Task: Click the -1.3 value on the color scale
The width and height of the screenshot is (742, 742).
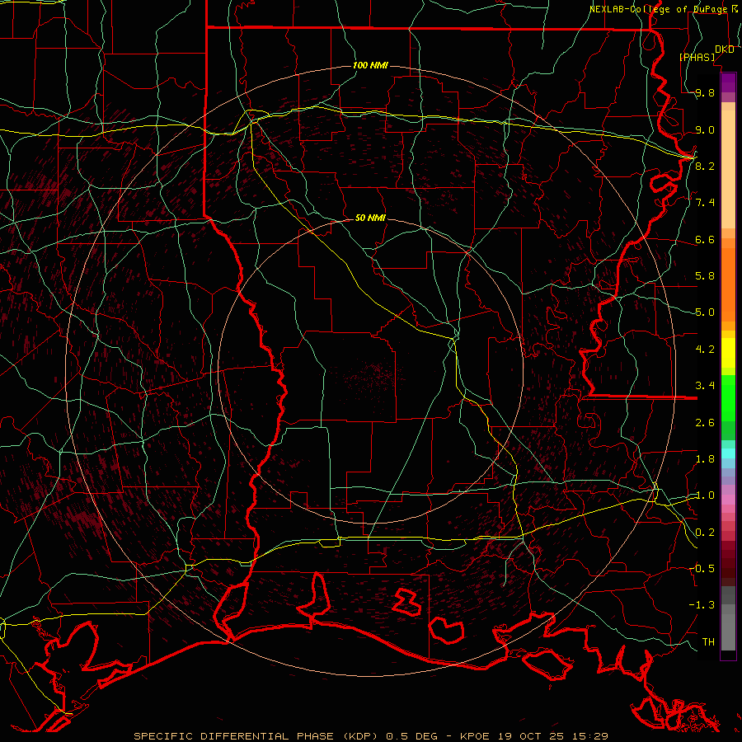Action: tap(702, 605)
